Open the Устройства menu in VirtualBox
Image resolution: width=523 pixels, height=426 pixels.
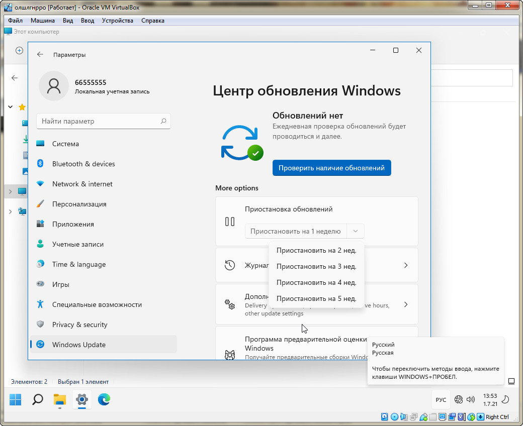[117, 21]
